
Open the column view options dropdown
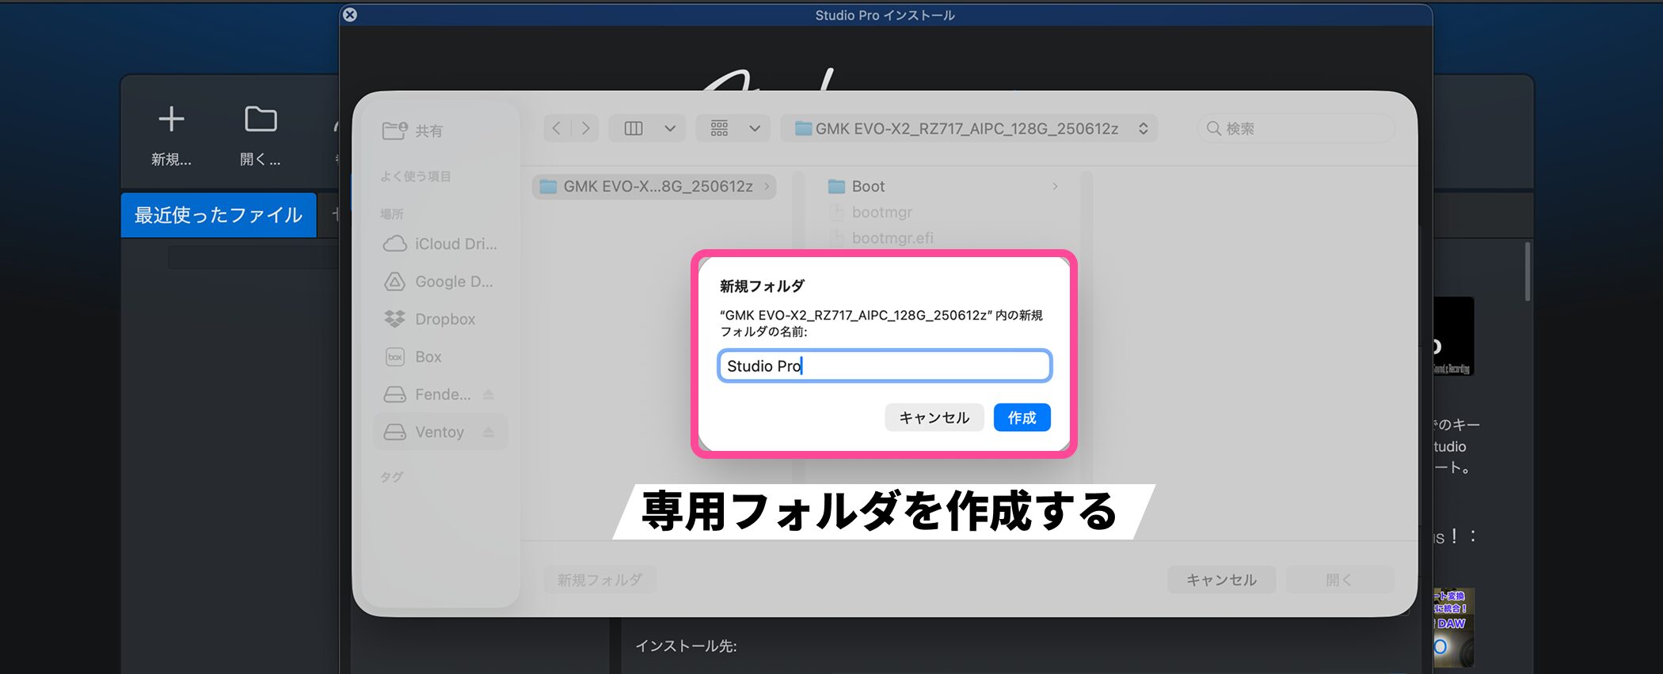669,129
